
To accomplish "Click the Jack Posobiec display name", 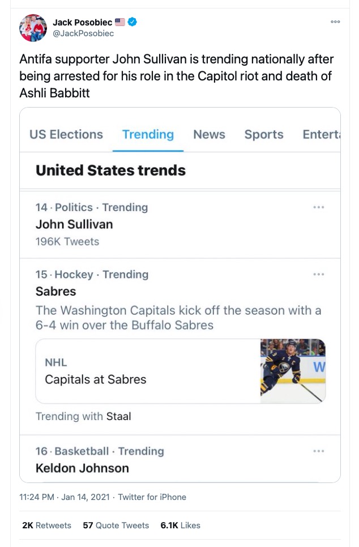I will (x=82, y=22).
